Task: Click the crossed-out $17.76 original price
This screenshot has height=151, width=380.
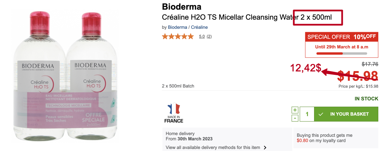Action: click(370, 64)
